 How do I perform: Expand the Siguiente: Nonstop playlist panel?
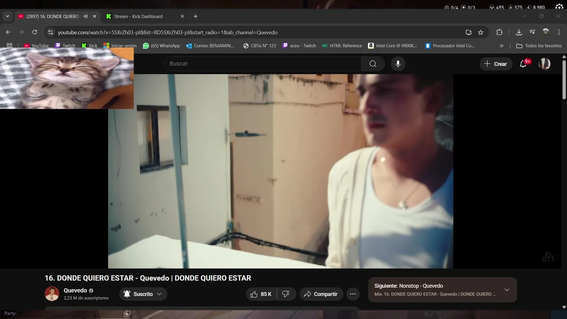(x=507, y=290)
